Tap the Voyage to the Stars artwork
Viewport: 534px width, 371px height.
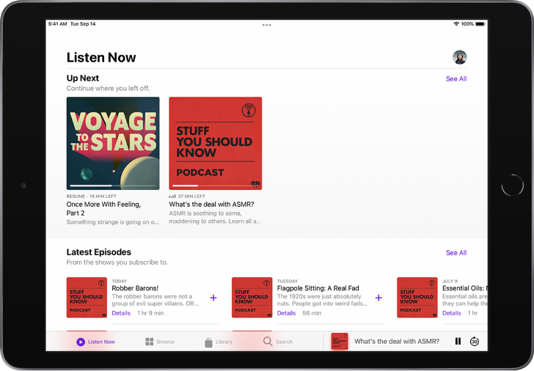(x=113, y=143)
